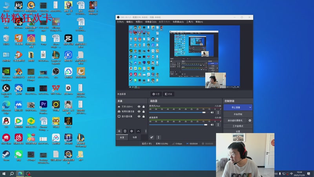The width and height of the screenshot is (314, 177).
Task: Open OBS Studio desktop shortcut icon
Action: 56,73
